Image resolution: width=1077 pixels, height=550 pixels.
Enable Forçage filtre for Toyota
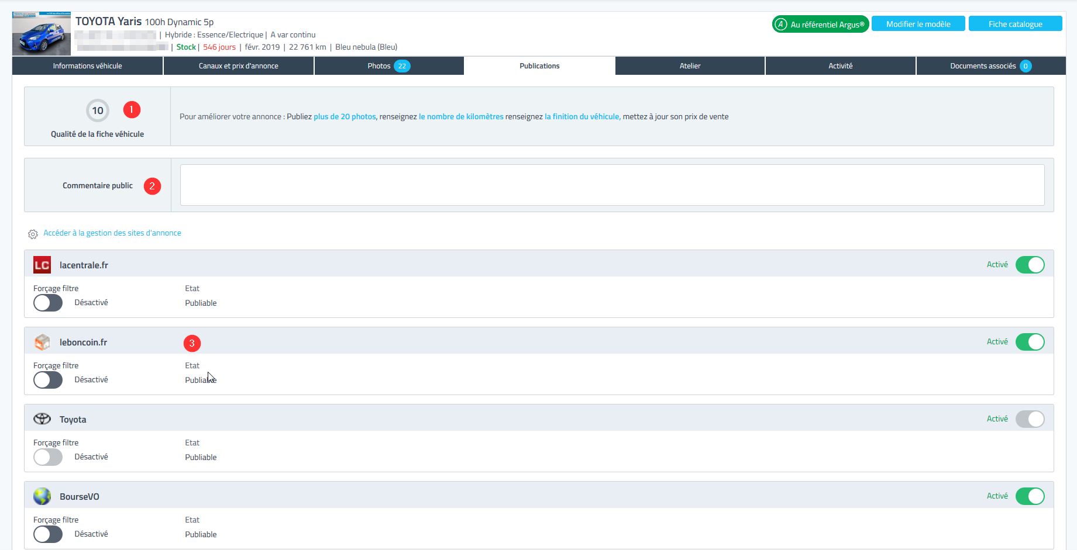point(48,457)
